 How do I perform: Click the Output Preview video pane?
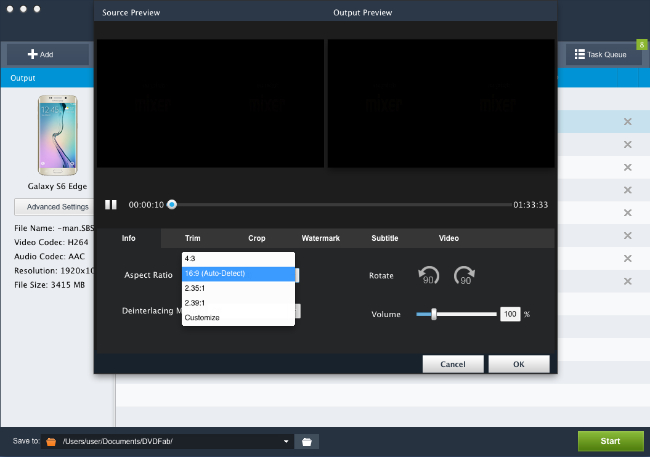(441, 103)
